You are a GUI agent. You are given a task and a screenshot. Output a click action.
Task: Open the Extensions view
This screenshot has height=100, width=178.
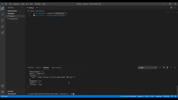(3, 33)
